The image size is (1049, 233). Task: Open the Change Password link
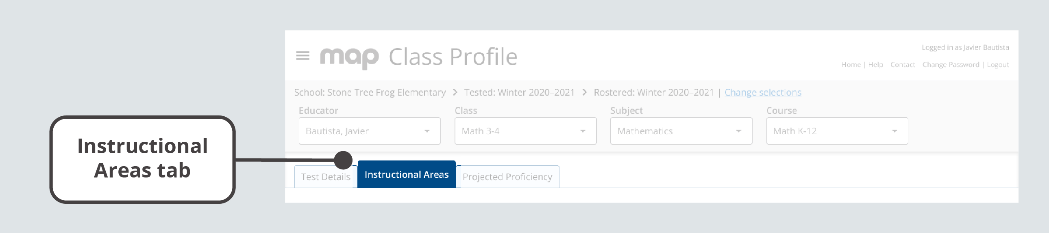pyautogui.click(x=951, y=64)
